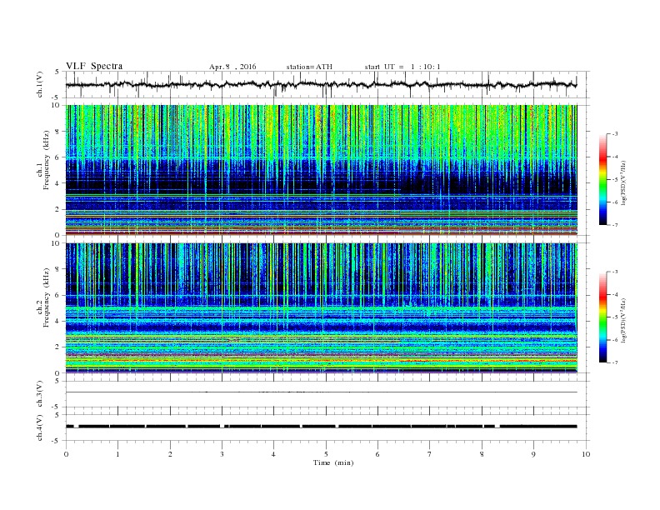Click the "station=ATH" header label
Image resolution: width=660 pixels, height=510 pixels.
[x=309, y=67]
